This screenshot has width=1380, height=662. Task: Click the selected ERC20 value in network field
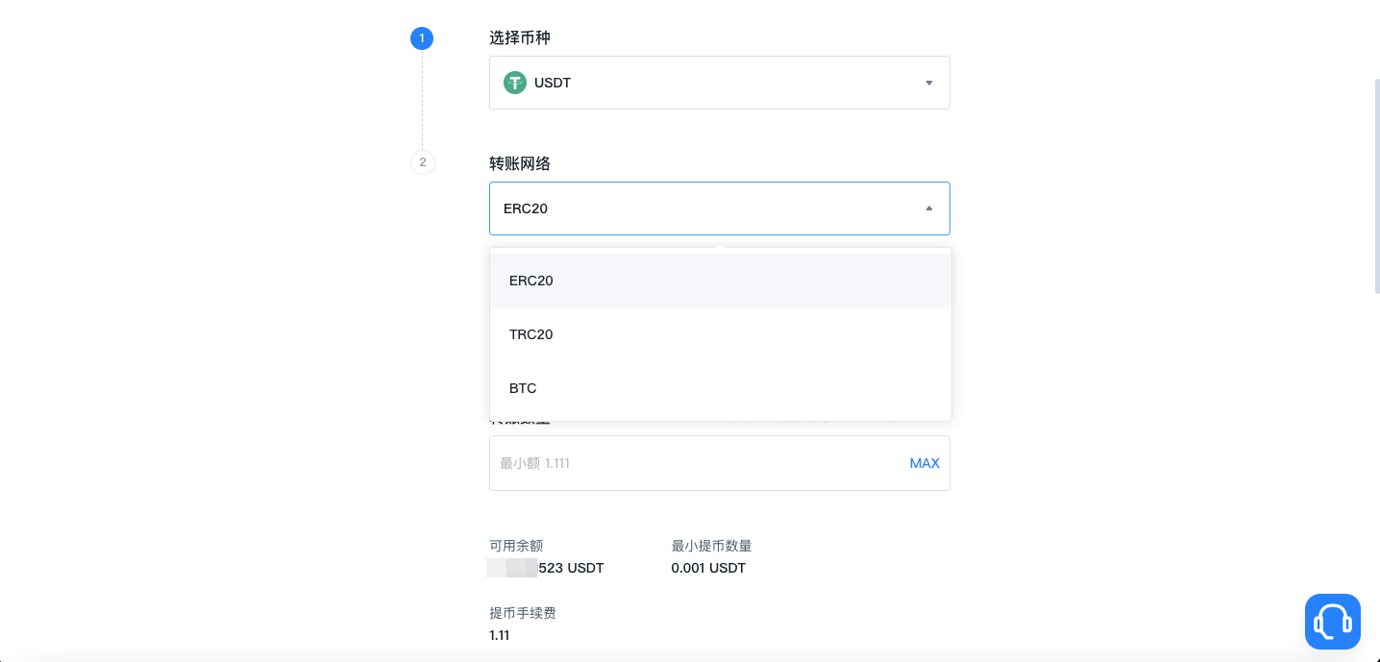pos(526,208)
